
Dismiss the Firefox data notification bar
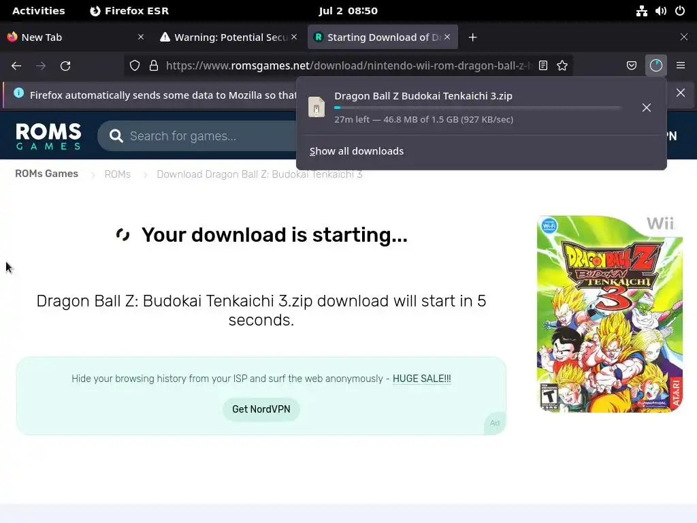681,93
